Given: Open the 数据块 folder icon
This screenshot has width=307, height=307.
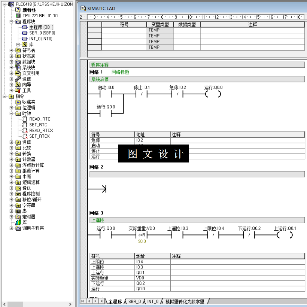Looking at the screenshot, I should 18,62.
